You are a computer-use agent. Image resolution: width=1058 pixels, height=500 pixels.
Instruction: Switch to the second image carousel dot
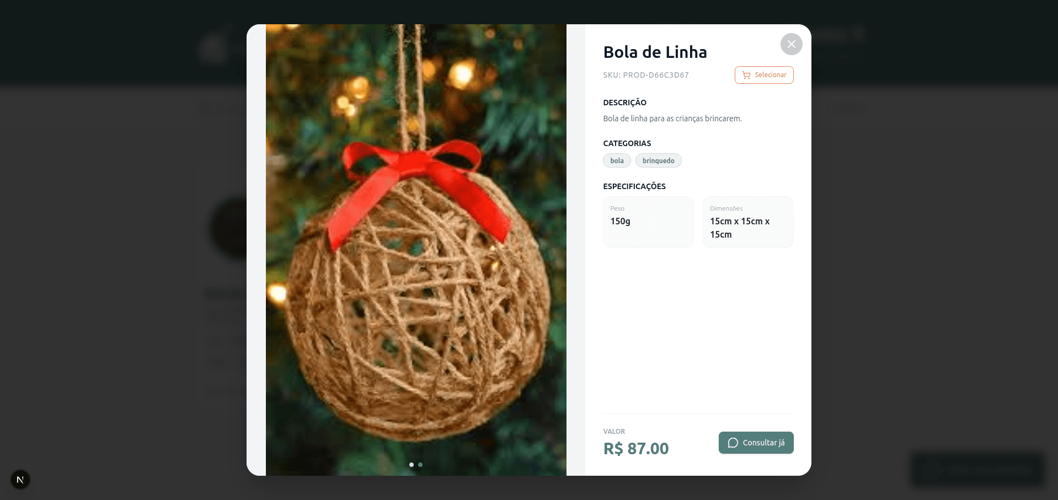420,465
